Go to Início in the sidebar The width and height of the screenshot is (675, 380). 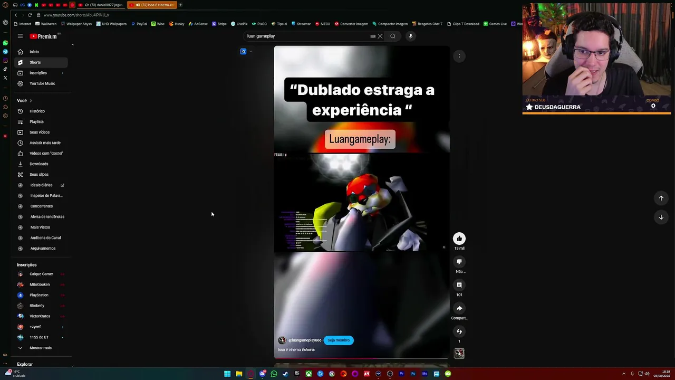coord(41,52)
